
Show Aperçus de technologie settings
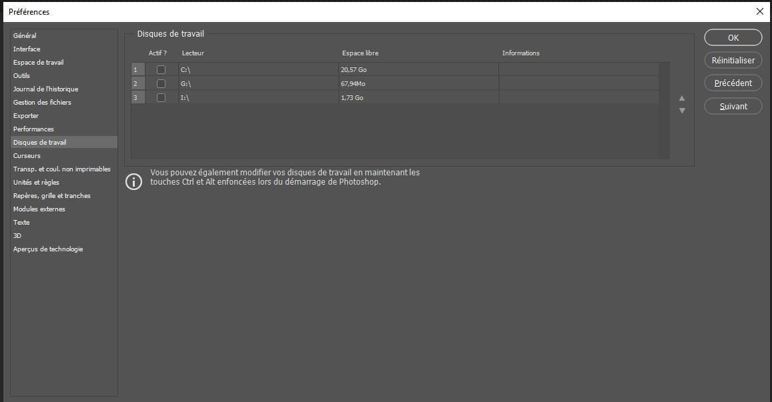coord(48,249)
